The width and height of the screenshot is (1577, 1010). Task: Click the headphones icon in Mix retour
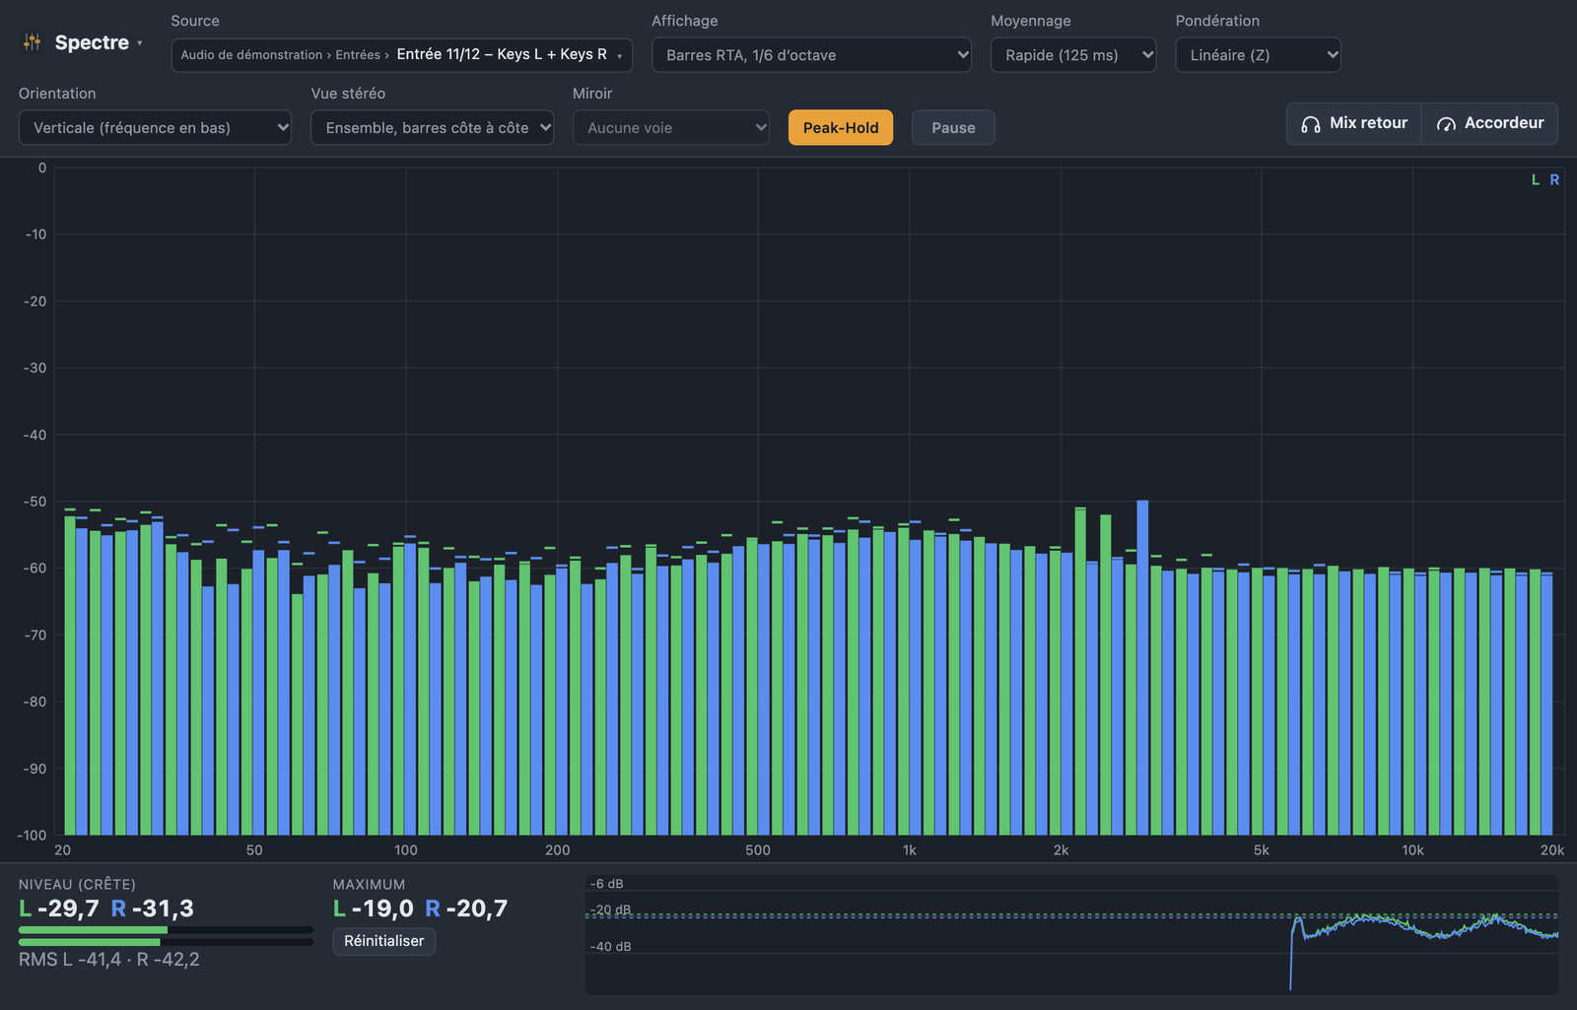pyautogui.click(x=1310, y=124)
